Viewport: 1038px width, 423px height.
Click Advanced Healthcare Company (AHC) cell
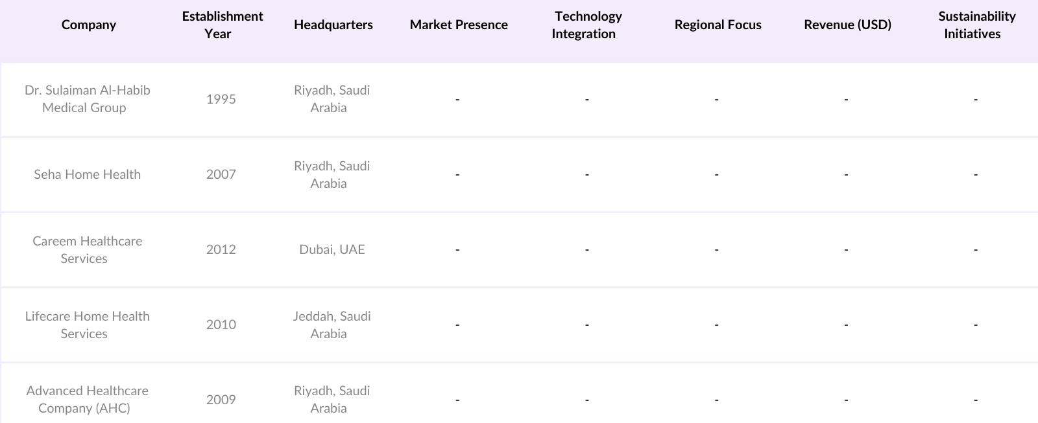point(87,399)
